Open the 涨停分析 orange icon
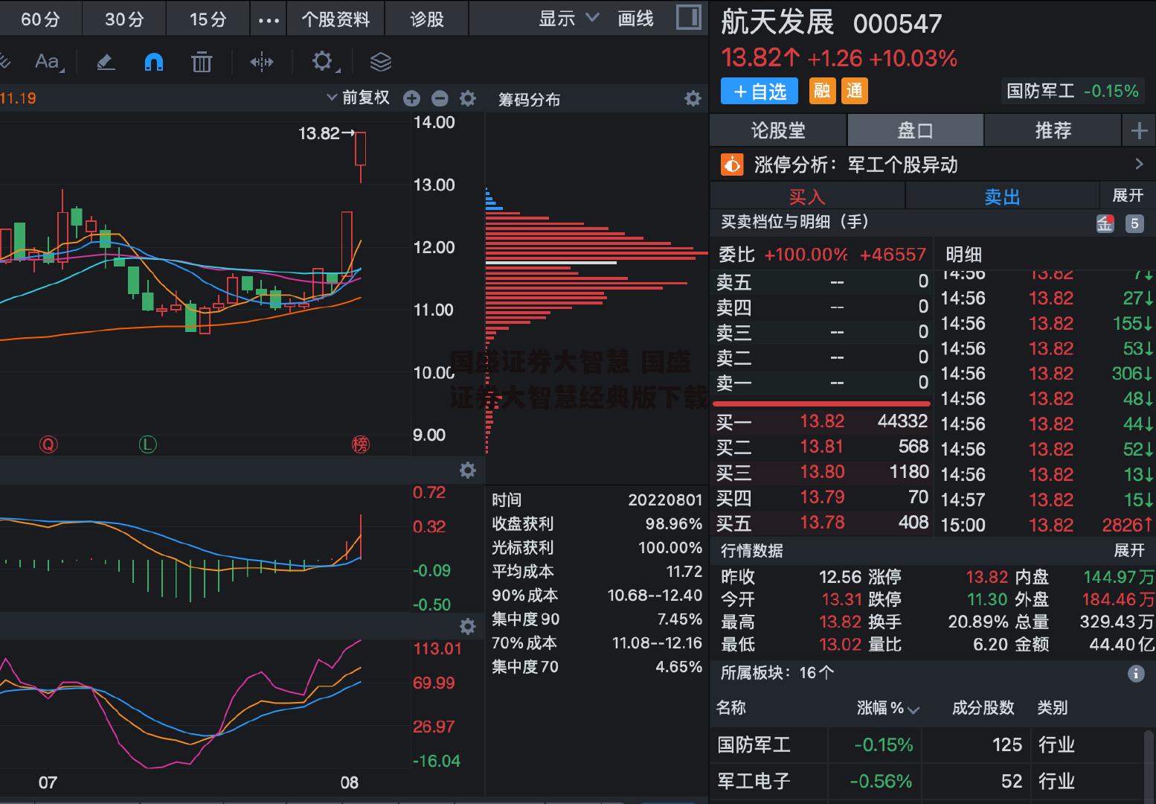 click(x=732, y=164)
